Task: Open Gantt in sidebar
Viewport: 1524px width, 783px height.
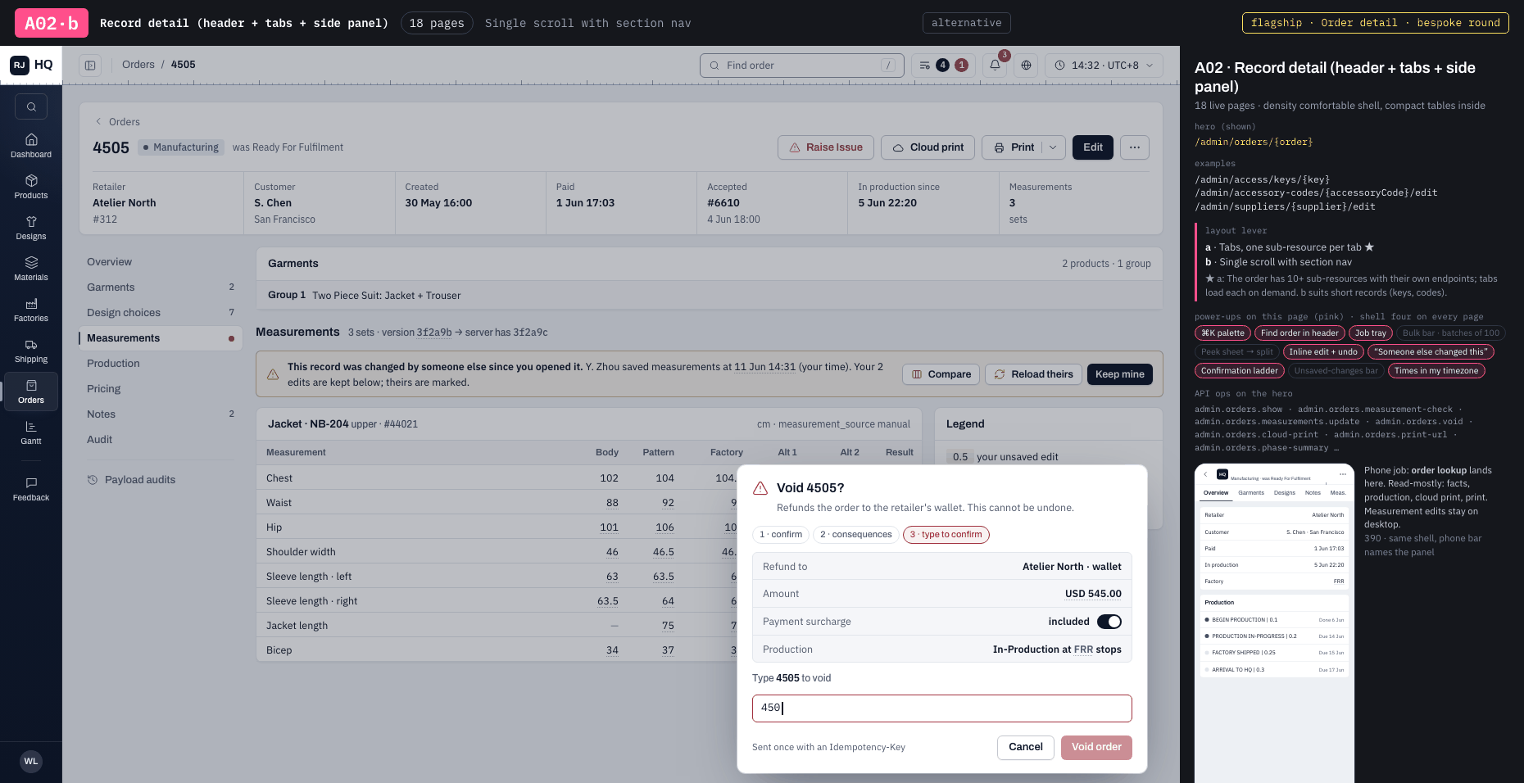Action: pyautogui.click(x=31, y=432)
